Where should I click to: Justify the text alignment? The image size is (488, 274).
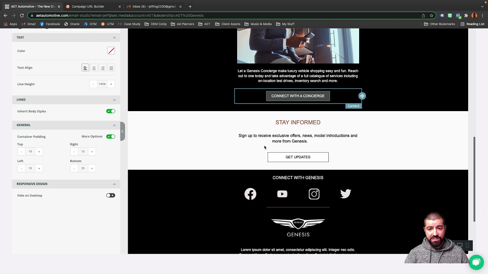pyautogui.click(x=111, y=68)
